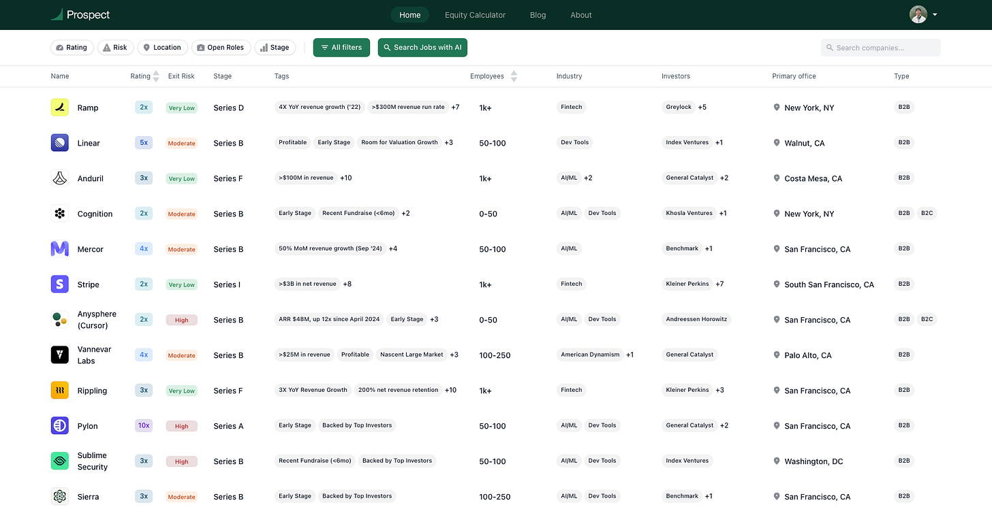The width and height of the screenshot is (992, 509).
Task: Open the Rippling company logo
Action: click(60, 391)
